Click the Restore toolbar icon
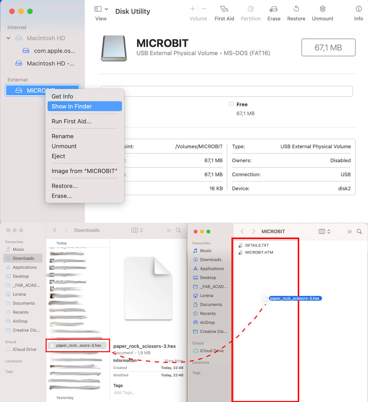The height and width of the screenshot is (402, 368). tap(296, 9)
